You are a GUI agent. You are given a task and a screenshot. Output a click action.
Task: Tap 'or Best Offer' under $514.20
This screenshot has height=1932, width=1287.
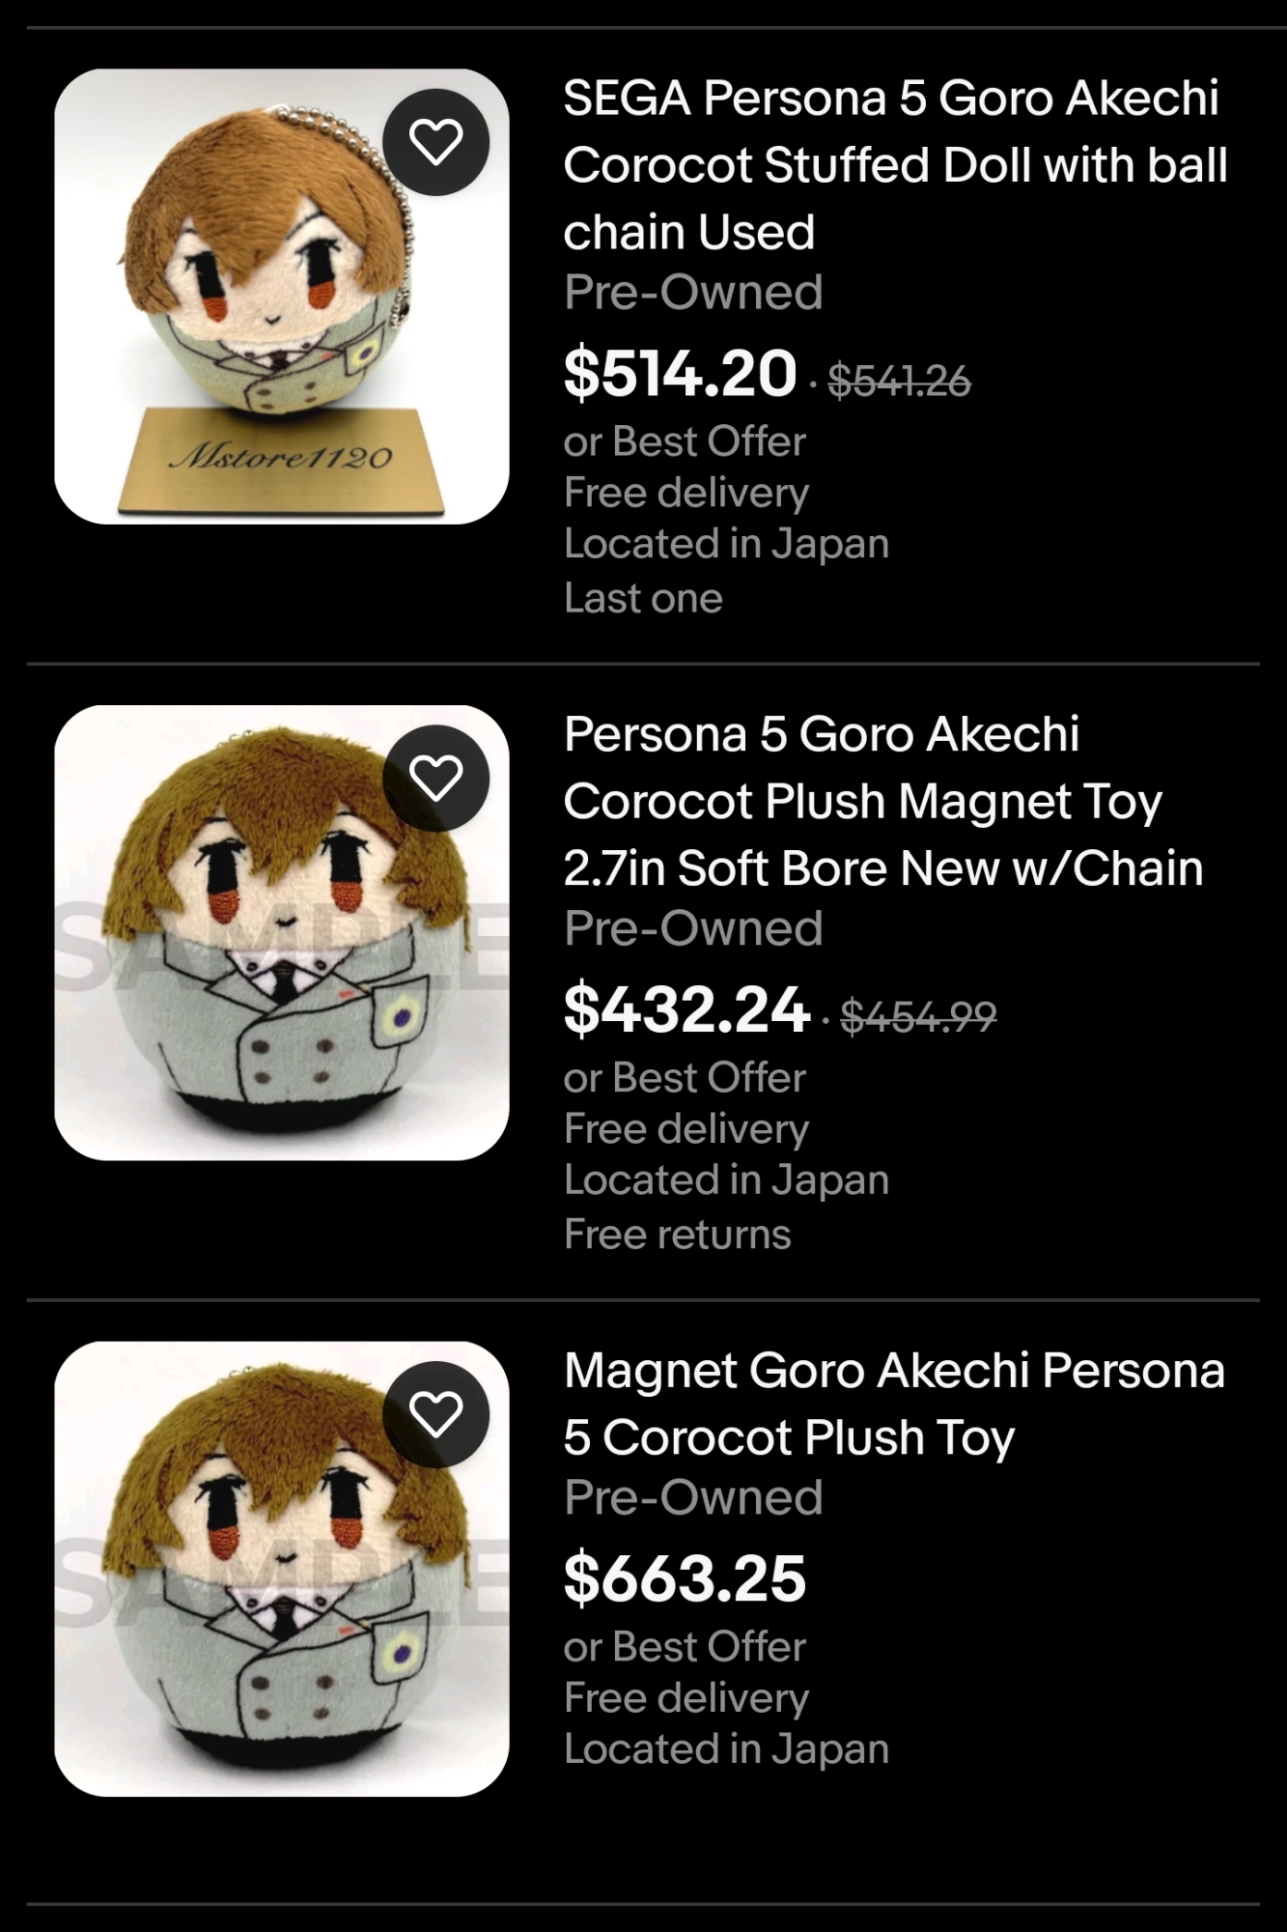[x=685, y=441]
